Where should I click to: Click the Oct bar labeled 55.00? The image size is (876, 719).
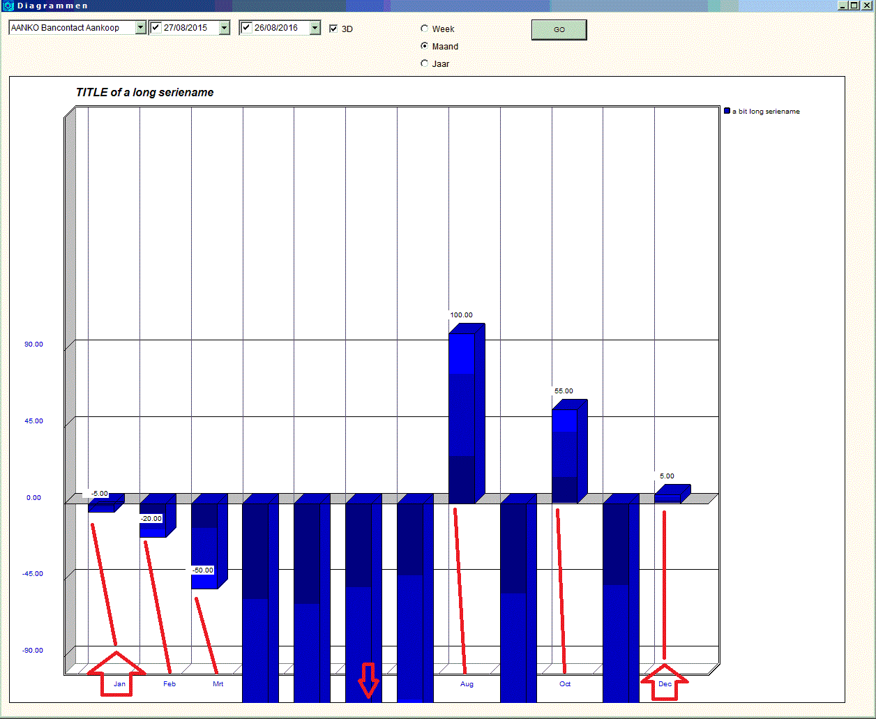coord(565,453)
